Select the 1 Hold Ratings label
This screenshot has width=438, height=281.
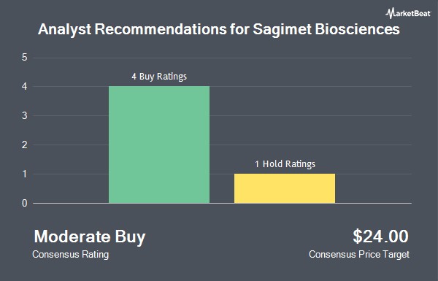pos(285,164)
